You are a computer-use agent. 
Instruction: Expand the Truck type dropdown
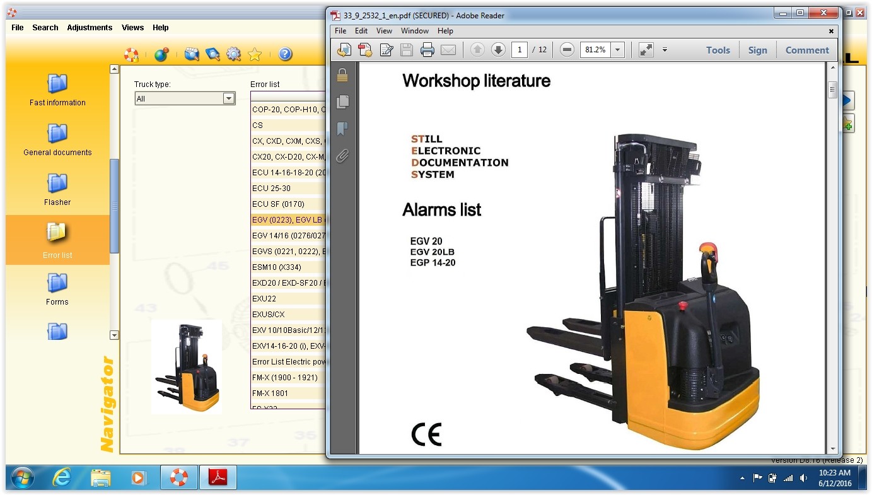tap(228, 98)
